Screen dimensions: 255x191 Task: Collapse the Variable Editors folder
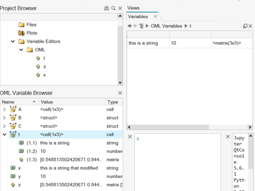pos(13,41)
